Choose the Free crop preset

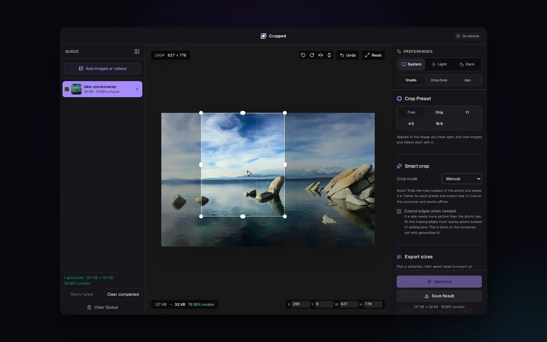click(x=411, y=112)
